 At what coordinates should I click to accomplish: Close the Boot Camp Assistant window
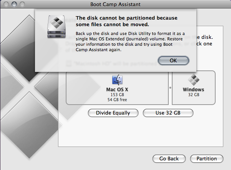pos(6,4)
